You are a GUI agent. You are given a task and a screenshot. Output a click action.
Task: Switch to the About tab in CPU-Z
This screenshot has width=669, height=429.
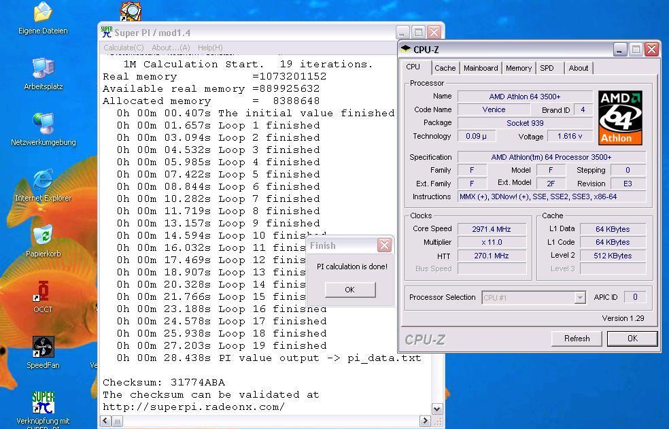pos(578,68)
